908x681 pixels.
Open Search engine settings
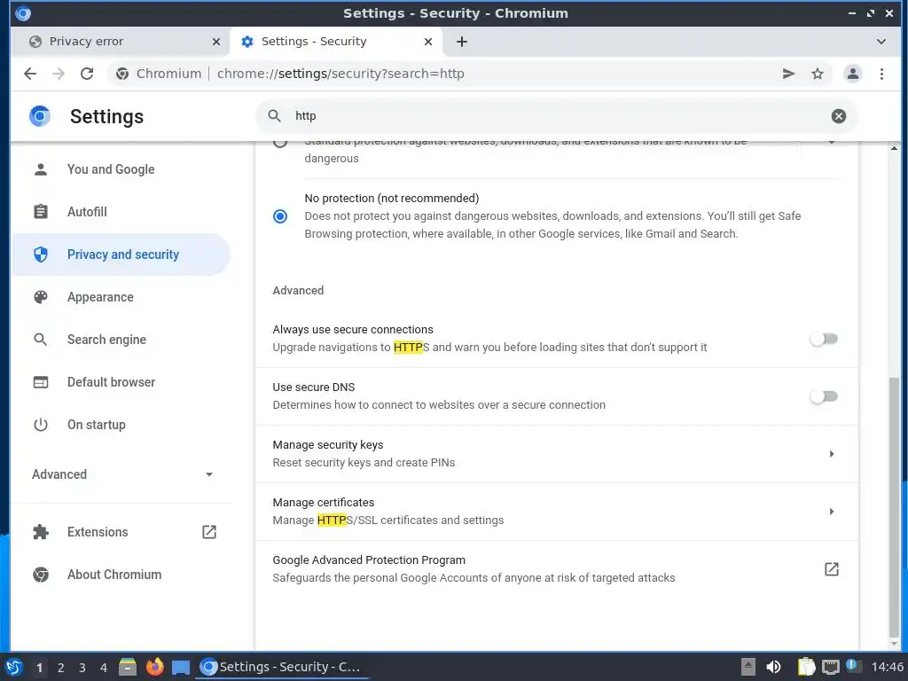click(121, 340)
